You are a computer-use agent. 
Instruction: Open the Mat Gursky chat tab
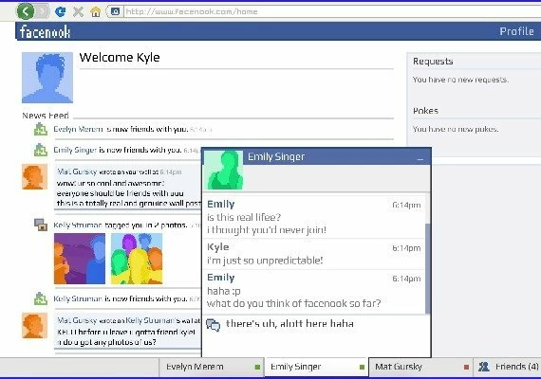[x=420, y=367]
